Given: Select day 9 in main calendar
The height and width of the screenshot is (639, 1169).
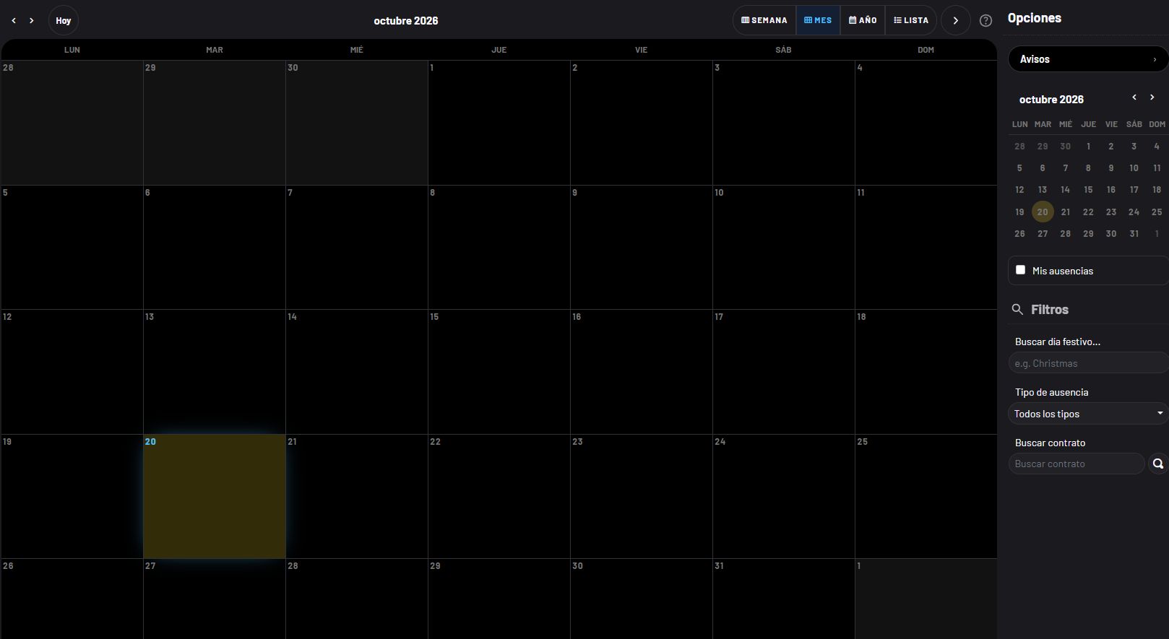Looking at the screenshot, I should tap(642, 248).
